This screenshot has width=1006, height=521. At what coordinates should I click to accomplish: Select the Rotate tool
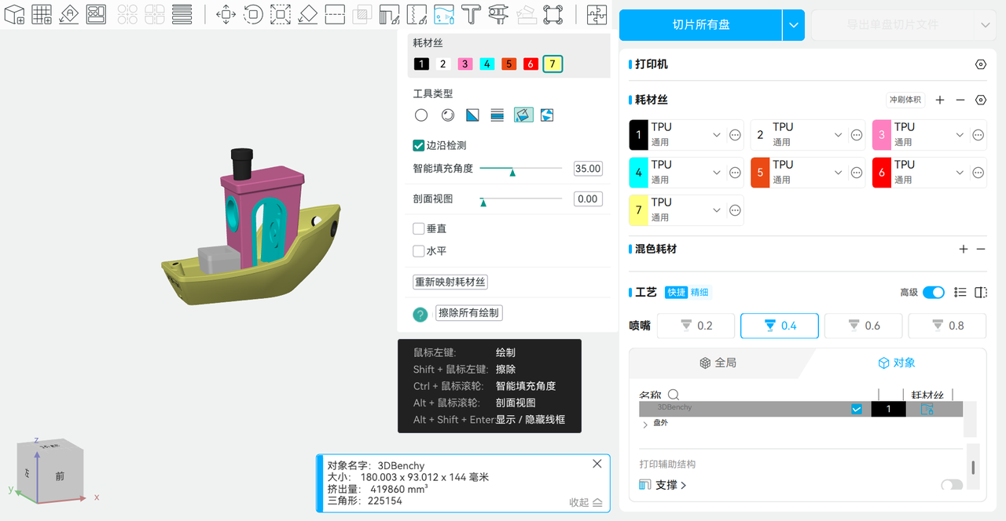pos(253,13)
